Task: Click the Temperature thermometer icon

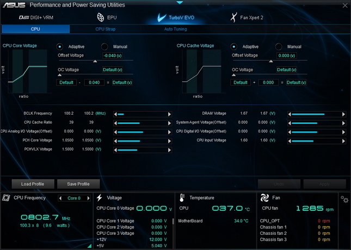Action: tap(182, 198)
